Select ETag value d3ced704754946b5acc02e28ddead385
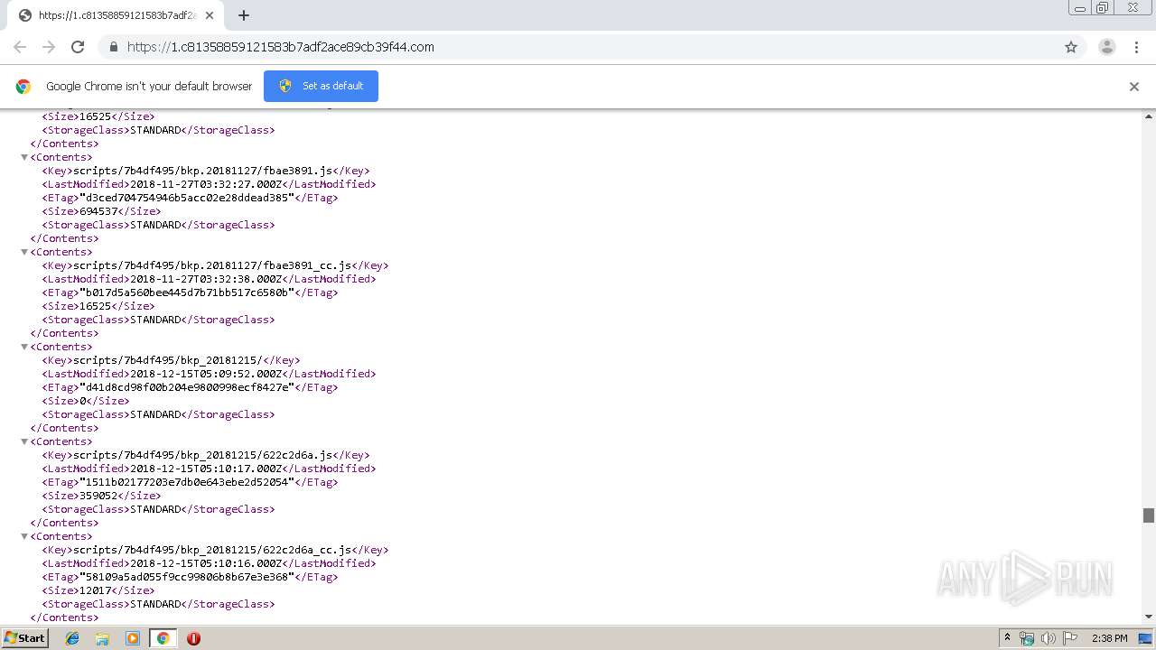 187,198
